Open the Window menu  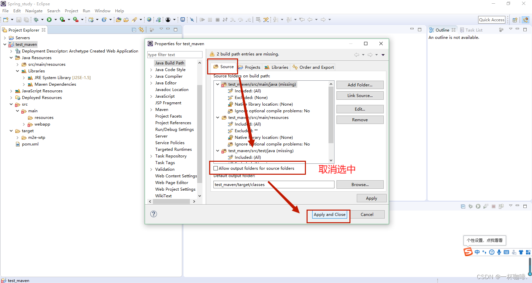[x=102, y=11]
